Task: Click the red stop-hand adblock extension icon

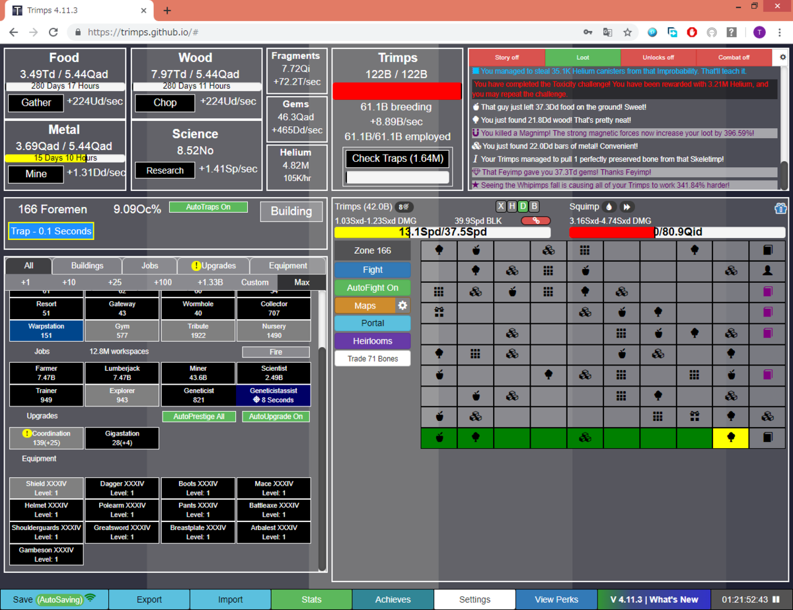Action: pos(692,32)
